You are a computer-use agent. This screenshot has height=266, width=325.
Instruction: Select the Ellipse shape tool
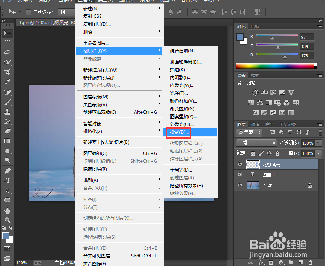tap(7, 200)
